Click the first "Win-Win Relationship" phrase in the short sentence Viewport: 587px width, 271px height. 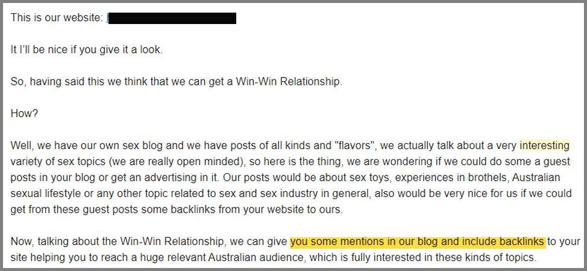coord(289,82)
